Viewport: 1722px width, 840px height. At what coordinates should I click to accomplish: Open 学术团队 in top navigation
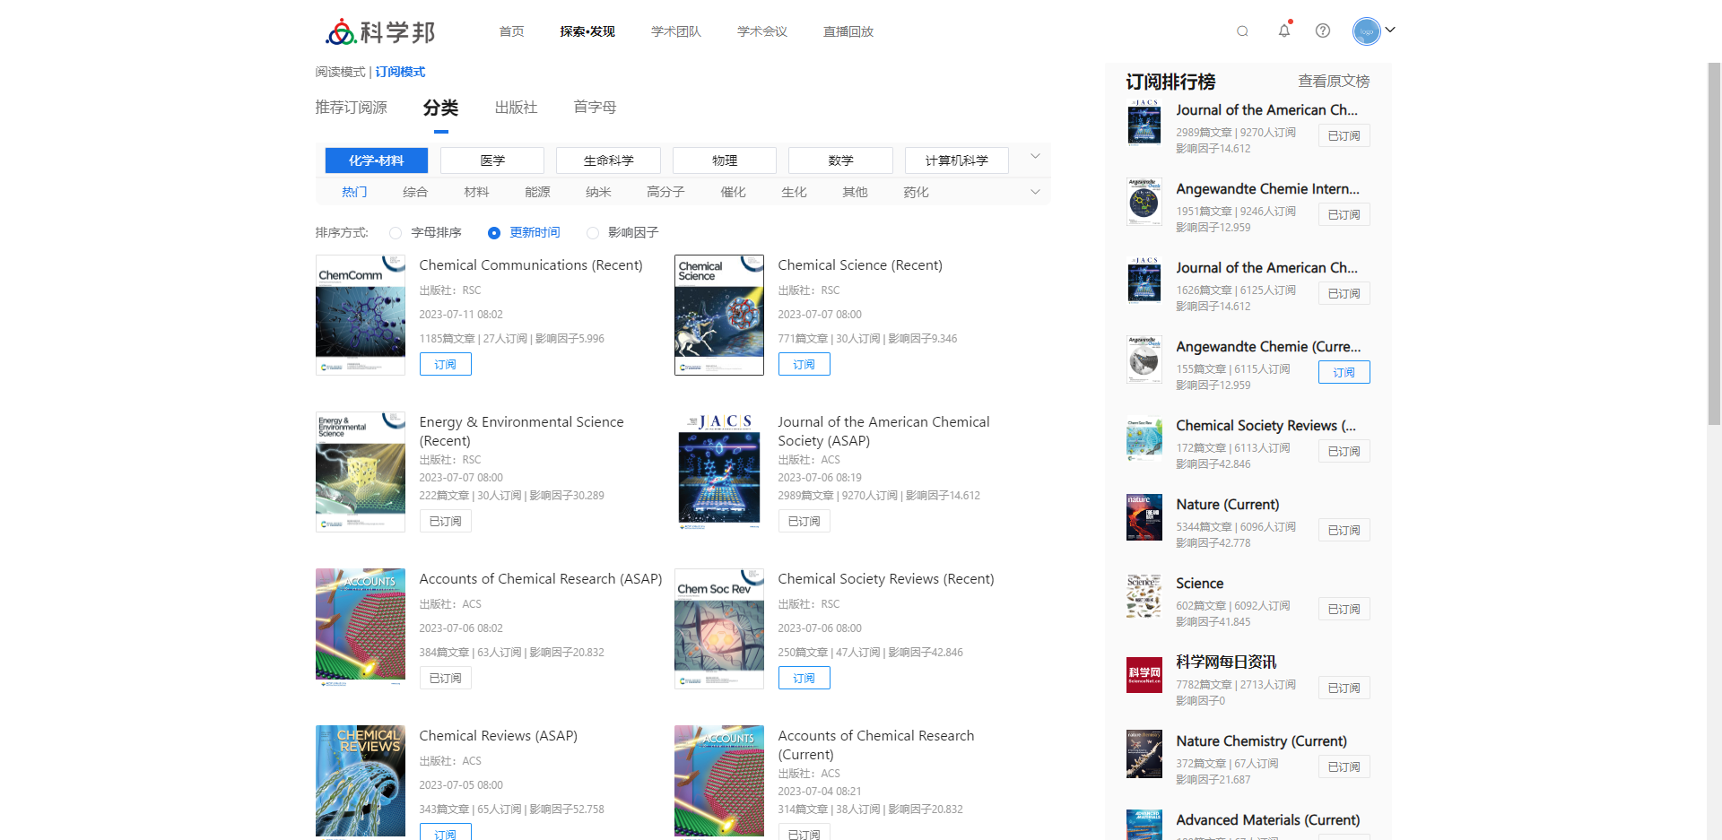pyautogui.click(x=675, y=31)
